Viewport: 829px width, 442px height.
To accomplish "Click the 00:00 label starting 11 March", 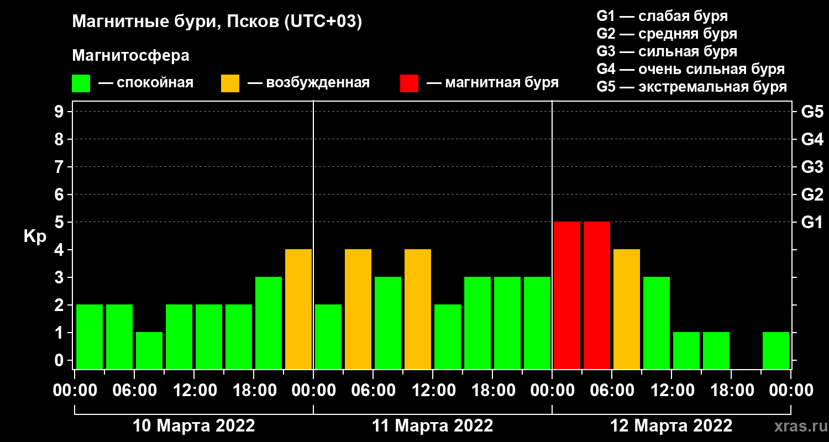I will [313, 391].
